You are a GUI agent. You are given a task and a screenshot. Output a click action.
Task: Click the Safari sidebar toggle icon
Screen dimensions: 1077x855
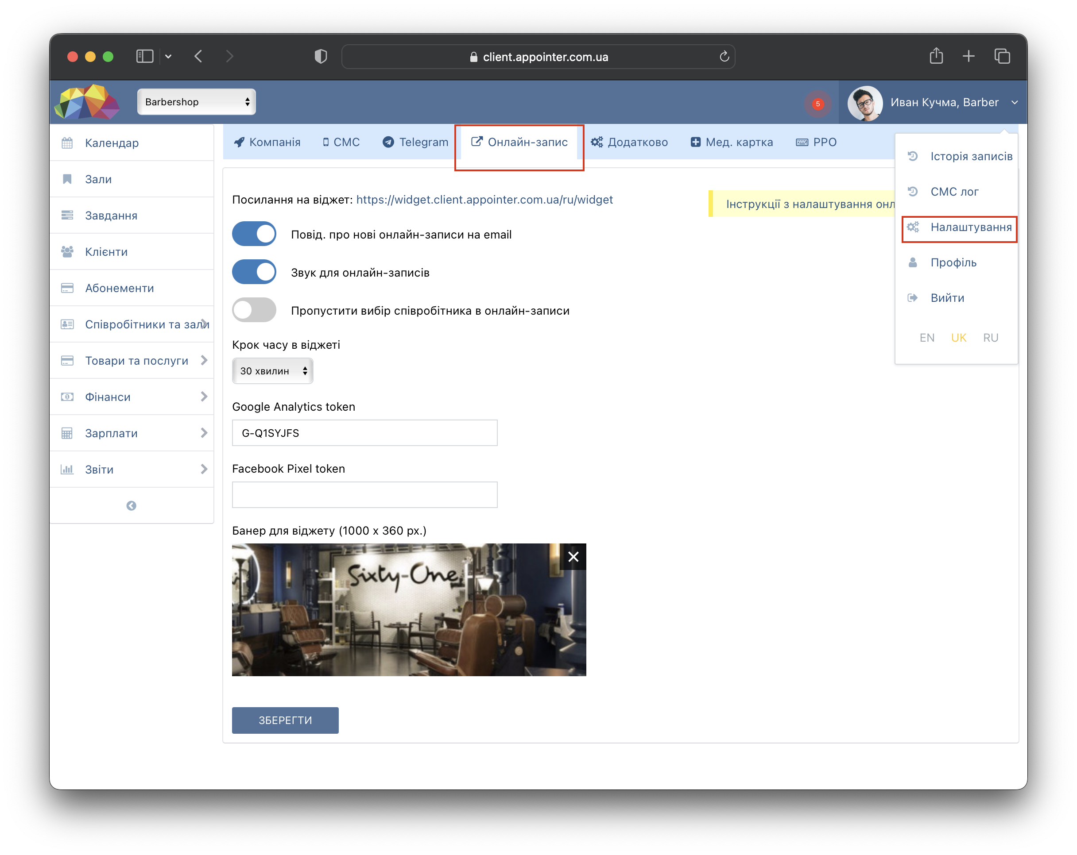tap(145, 56)
